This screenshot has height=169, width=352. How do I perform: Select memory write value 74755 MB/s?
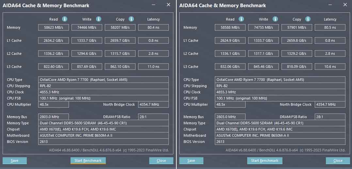click(x=264, y=28)
